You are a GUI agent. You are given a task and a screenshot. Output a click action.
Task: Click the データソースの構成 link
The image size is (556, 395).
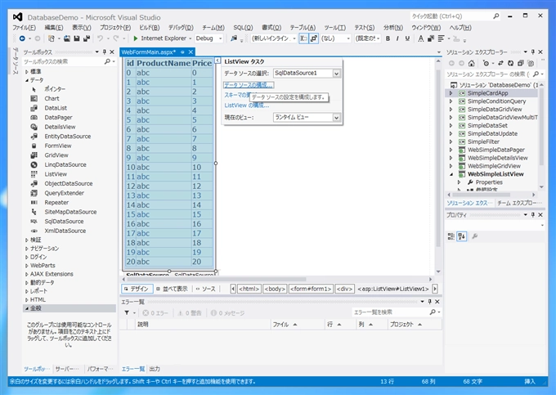pyautogui.click(x=249, y=85)
